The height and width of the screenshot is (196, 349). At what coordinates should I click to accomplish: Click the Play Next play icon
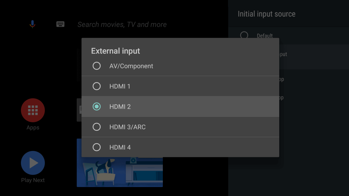[33, 163]
